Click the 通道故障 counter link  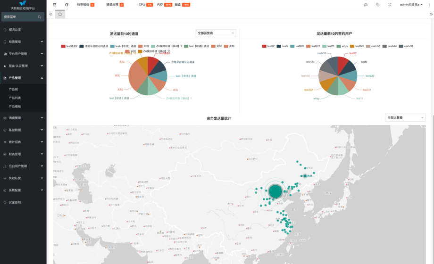pos(115,5)
